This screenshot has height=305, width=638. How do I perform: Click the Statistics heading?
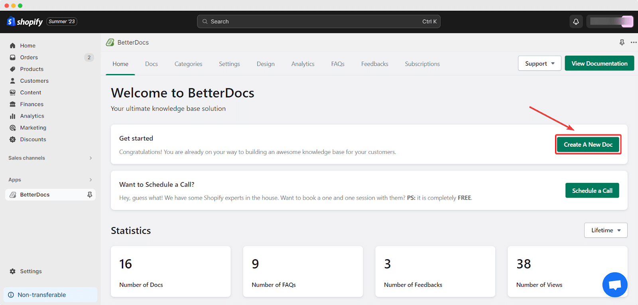point(131,231)
